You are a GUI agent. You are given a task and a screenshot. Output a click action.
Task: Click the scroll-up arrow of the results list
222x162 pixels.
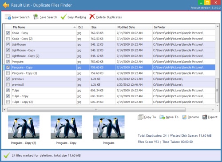[x=218, y=26]
